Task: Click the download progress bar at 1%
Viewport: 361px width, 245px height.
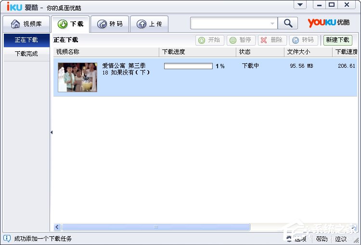Action: (188, 66)
